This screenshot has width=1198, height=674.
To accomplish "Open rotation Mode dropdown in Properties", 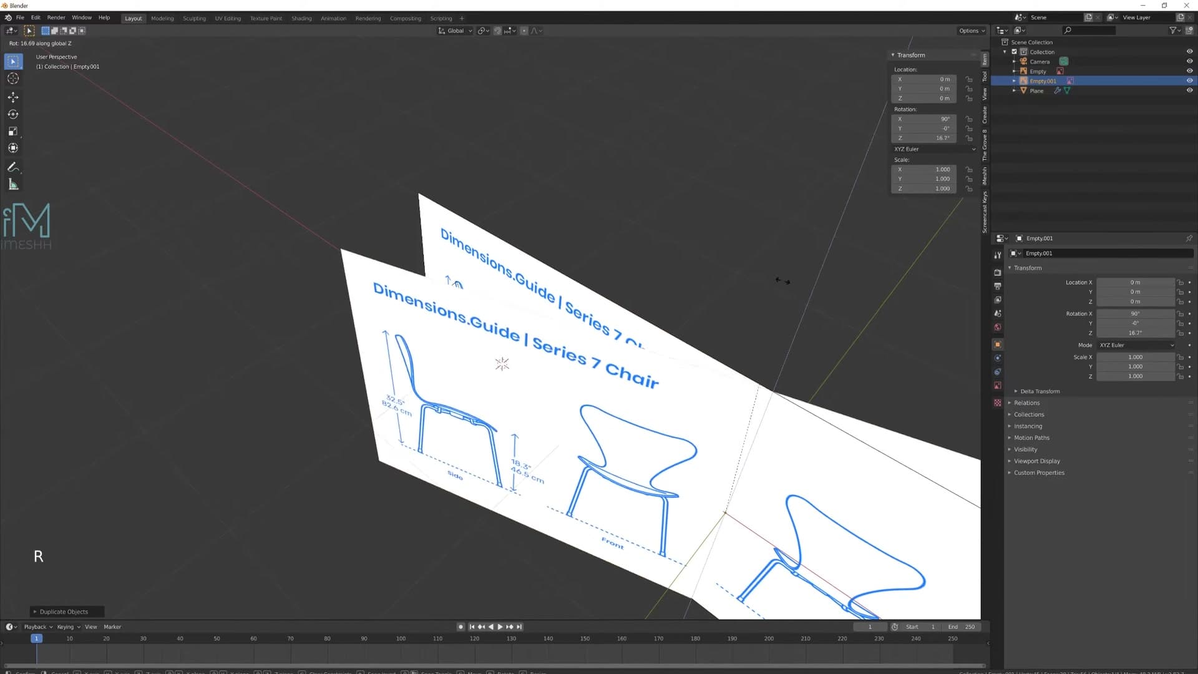I will [x=1136, y=345].
